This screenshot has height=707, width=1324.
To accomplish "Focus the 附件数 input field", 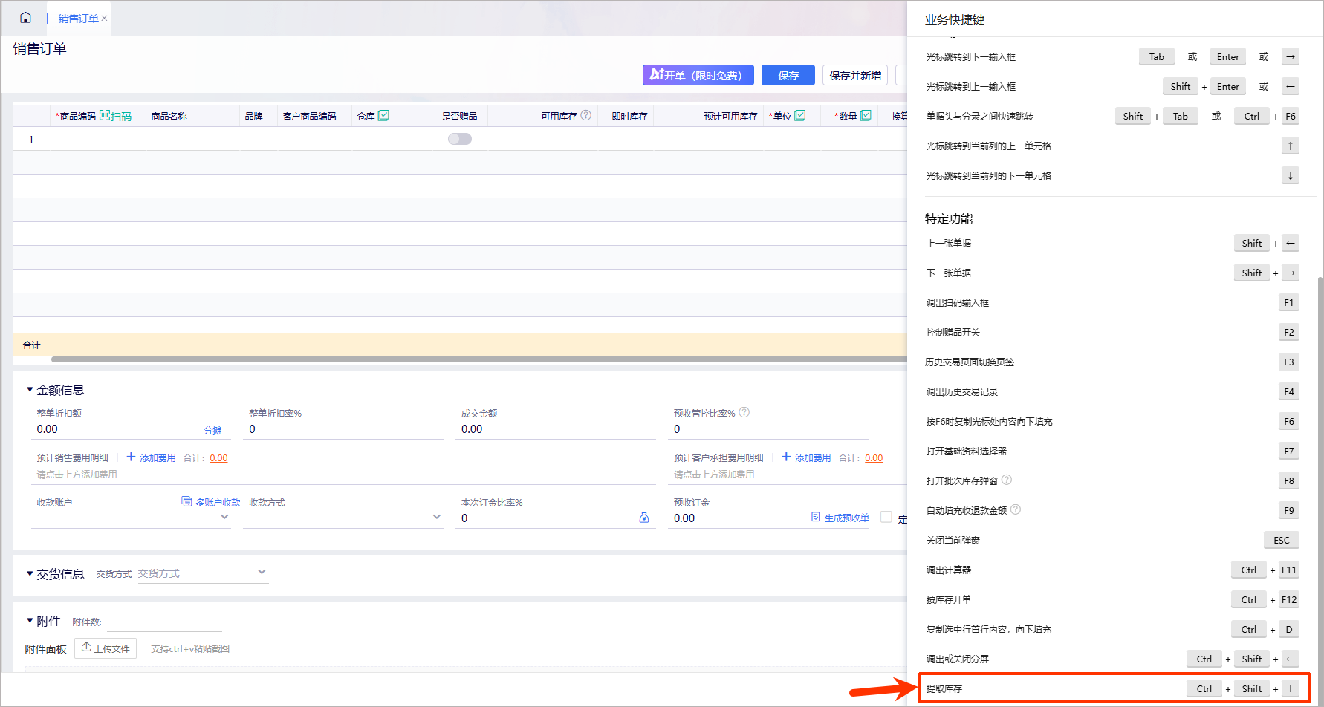I will coord(163,622).
